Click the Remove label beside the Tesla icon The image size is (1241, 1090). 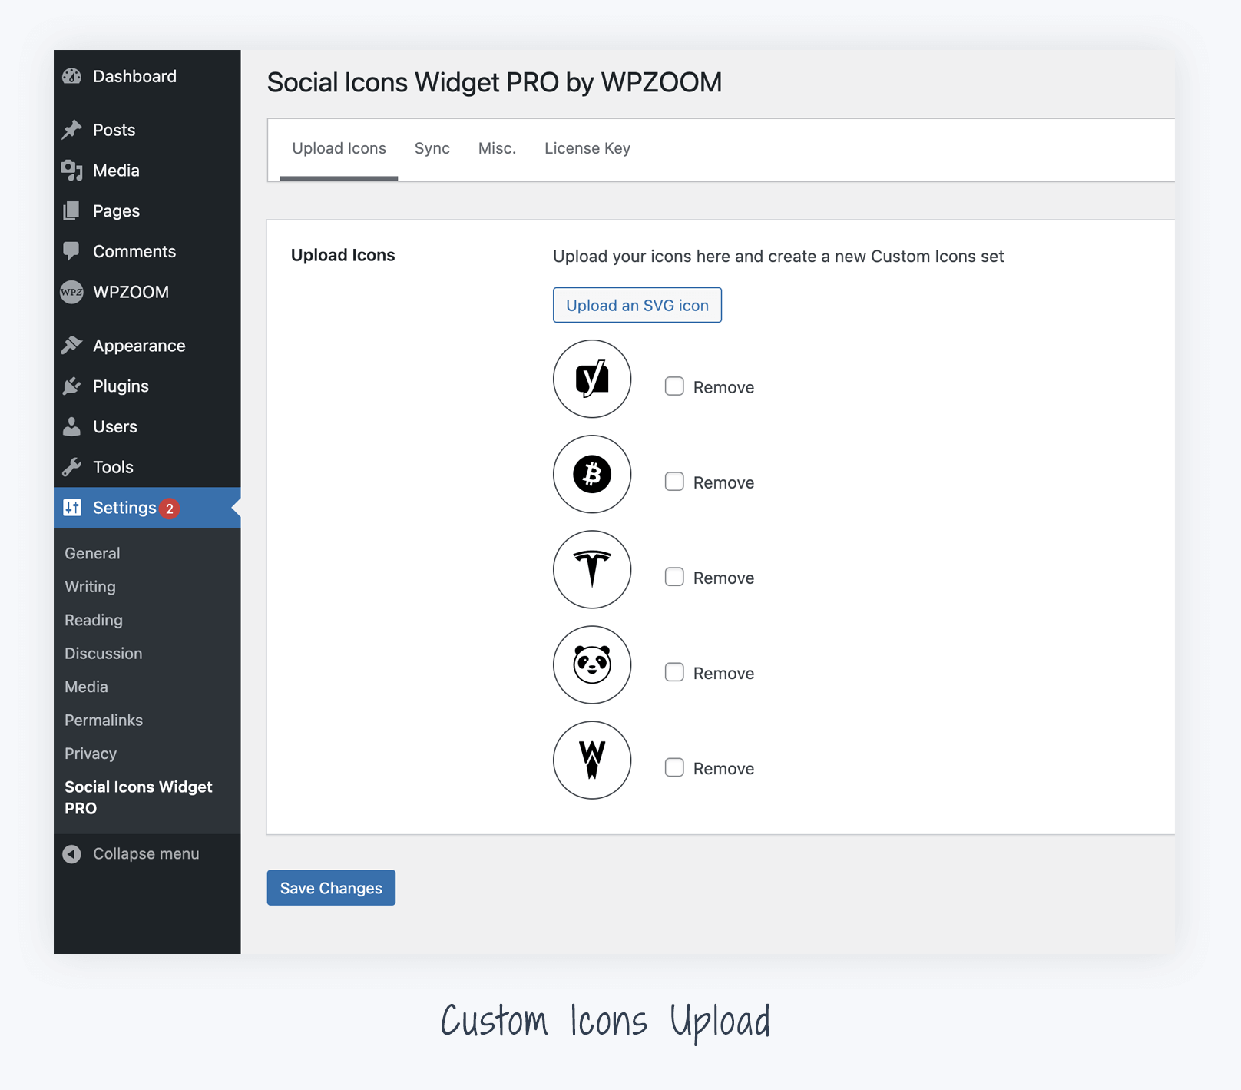[723, 578]
